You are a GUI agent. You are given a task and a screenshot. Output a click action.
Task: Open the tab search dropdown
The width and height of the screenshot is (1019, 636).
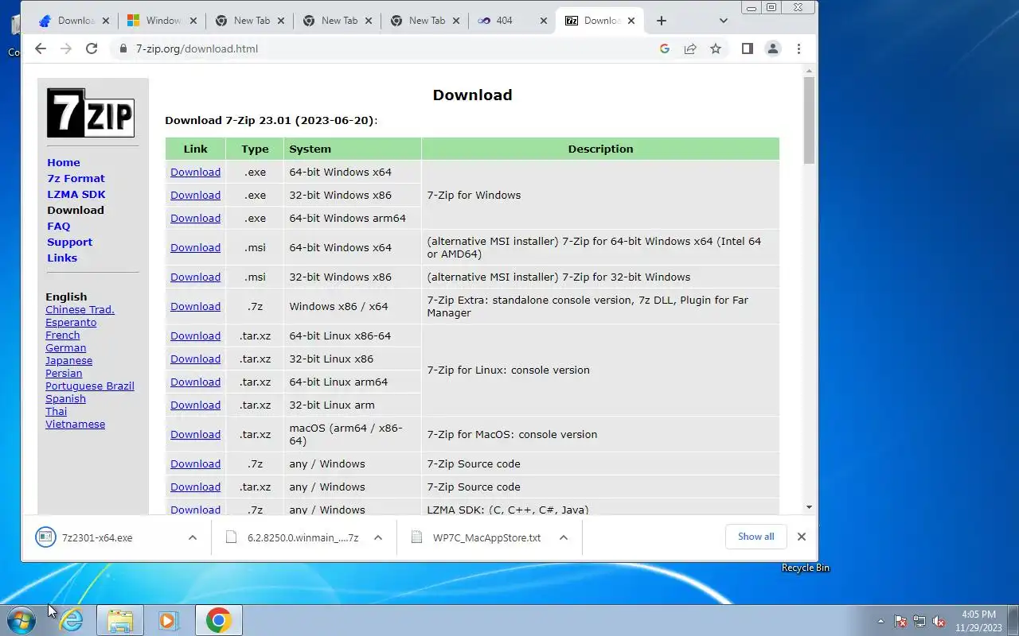point(723,21)
